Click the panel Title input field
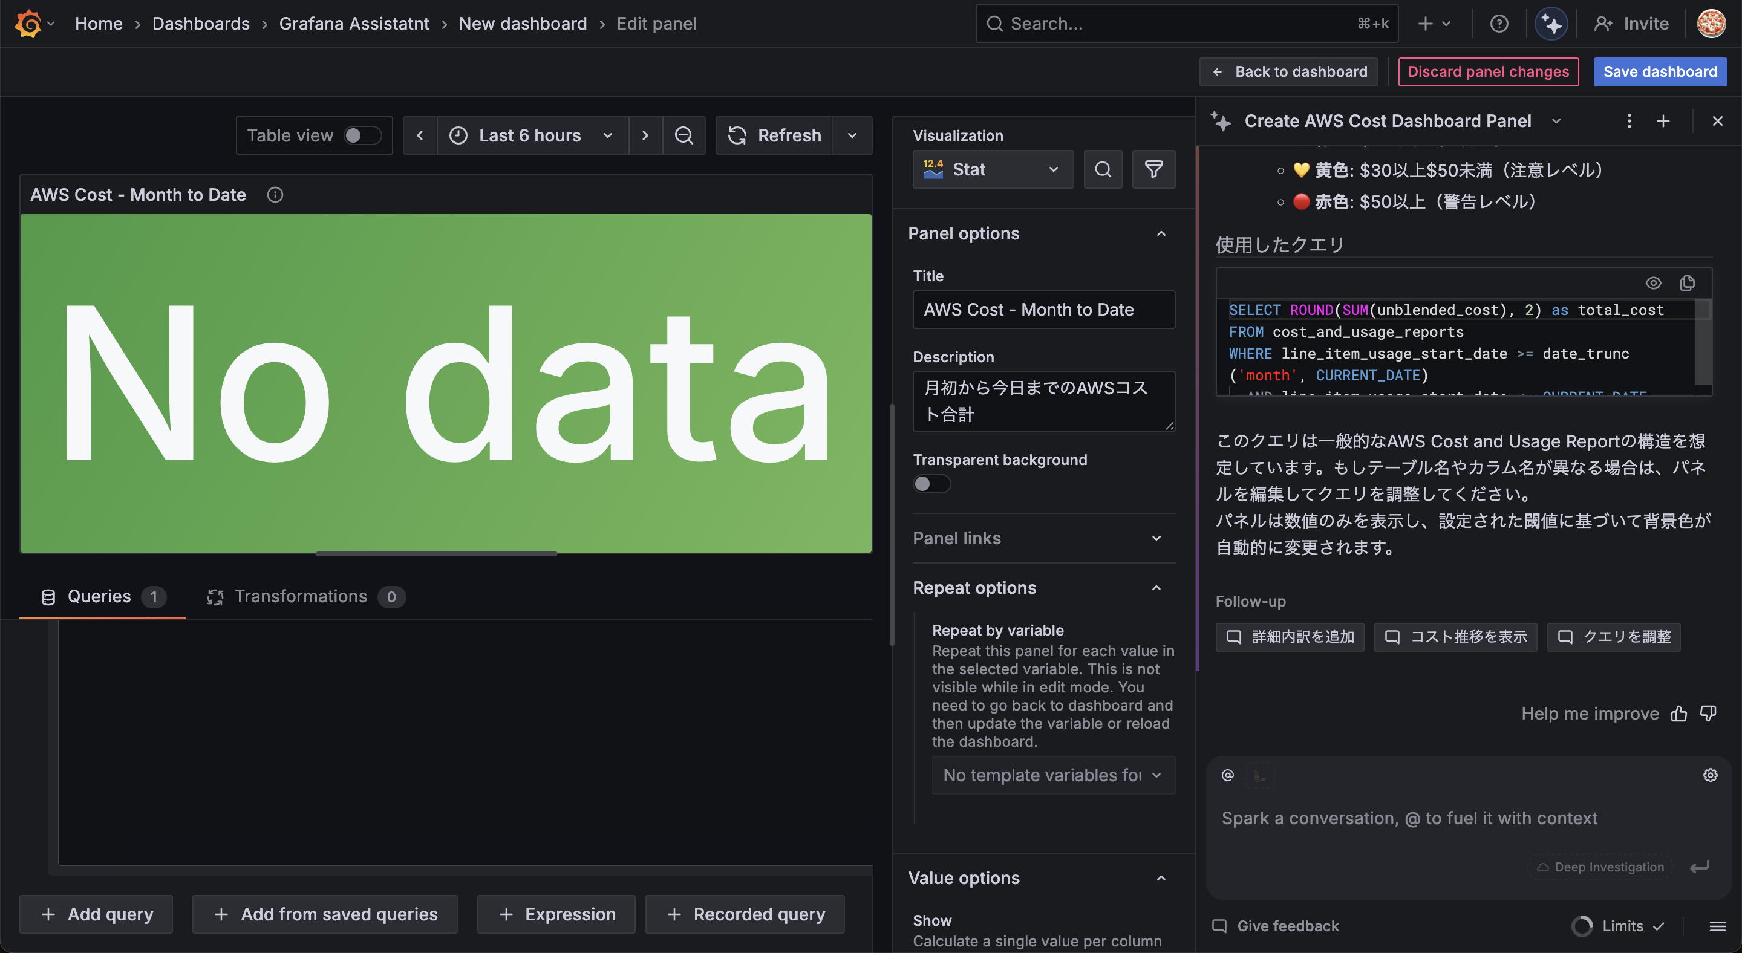The height and width of the screenshot is (953, 1742). [1043, 310]
